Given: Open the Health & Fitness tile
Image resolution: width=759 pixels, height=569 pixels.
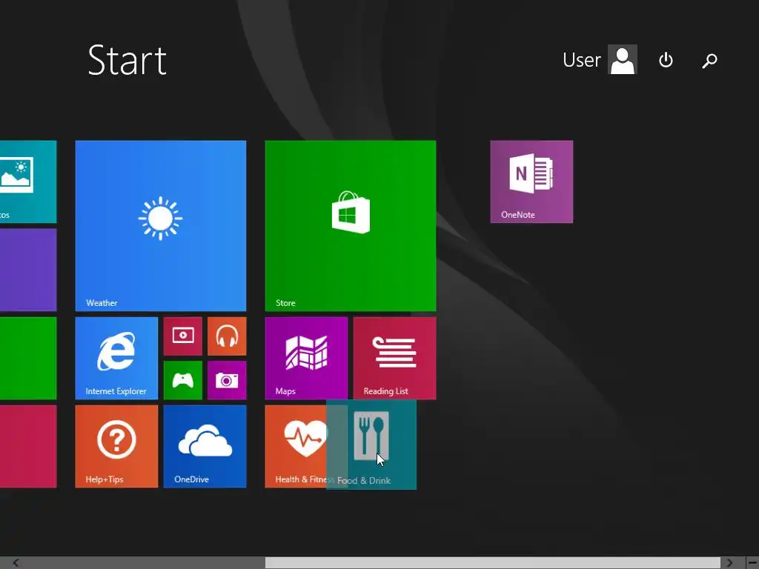Looking at the screenshot, I should (296, 447).
